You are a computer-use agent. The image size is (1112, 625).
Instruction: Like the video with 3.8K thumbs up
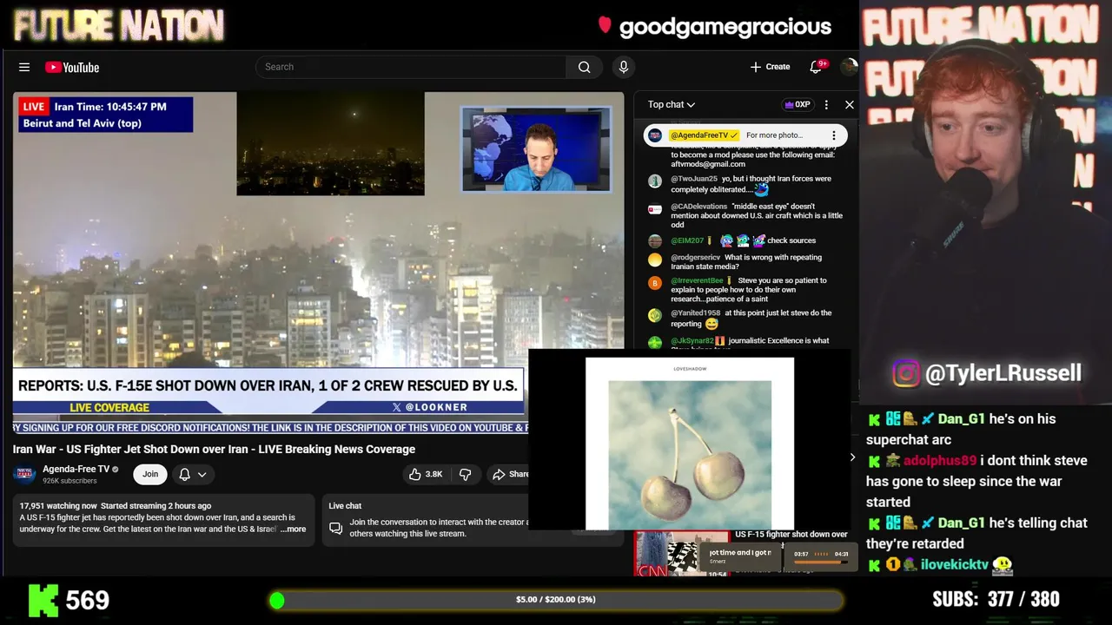pos(427,474)
